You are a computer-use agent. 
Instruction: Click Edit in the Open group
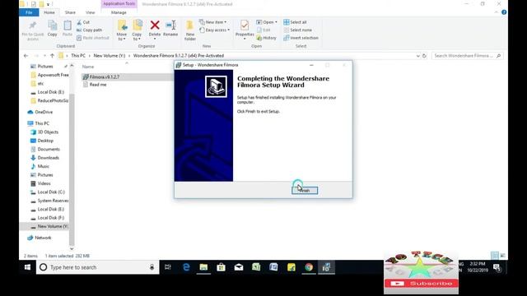click(263, 30)
